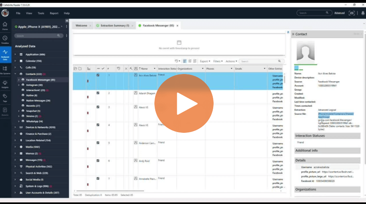Close the Facebook Messenger (85) tab
Viewport: 366px width, 204px height.
(x=177, y=26)
